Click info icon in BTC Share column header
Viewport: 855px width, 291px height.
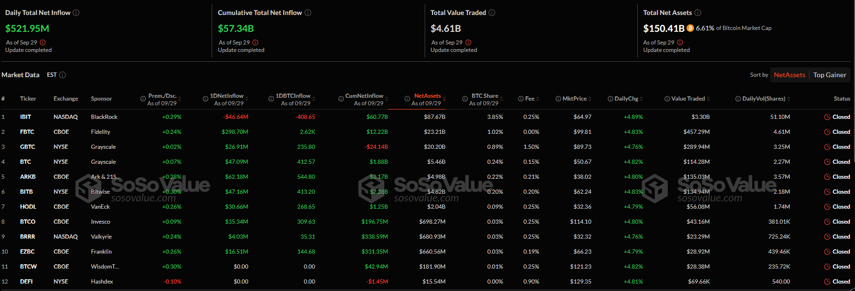coord(465,99)
